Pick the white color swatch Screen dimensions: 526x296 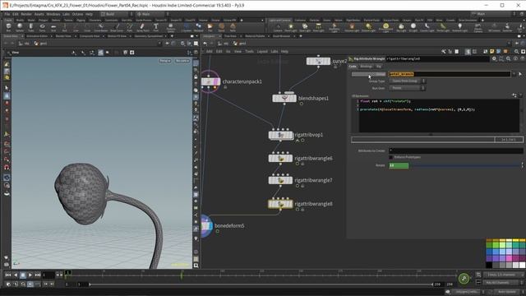click(x=523, y=265)
